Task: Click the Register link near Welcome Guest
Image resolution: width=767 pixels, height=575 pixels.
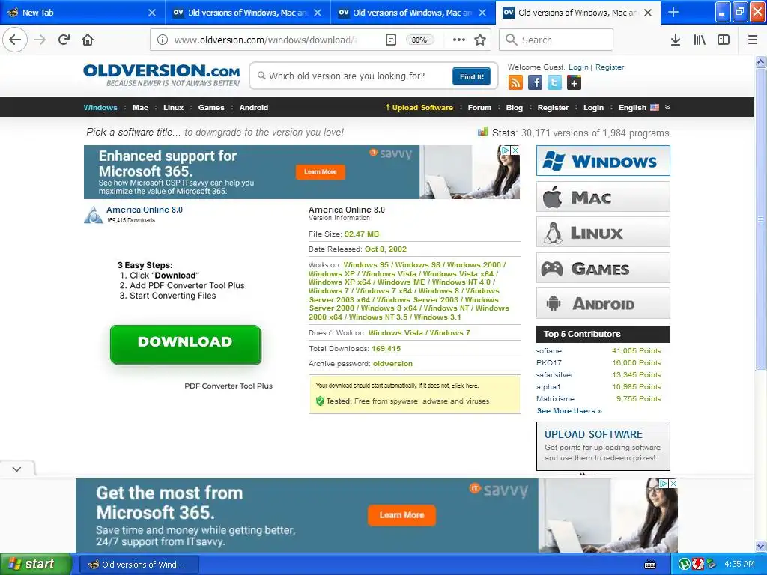Action: pos(610,67)
